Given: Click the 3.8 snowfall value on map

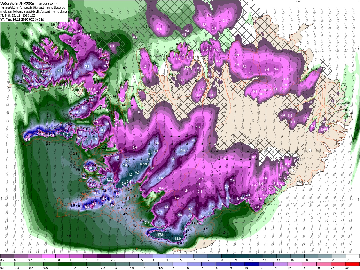Looking at the screenshot, I should [166, 207].
